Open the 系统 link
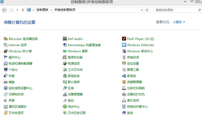The width and height of the screenshot is (202, 115). 130,113
